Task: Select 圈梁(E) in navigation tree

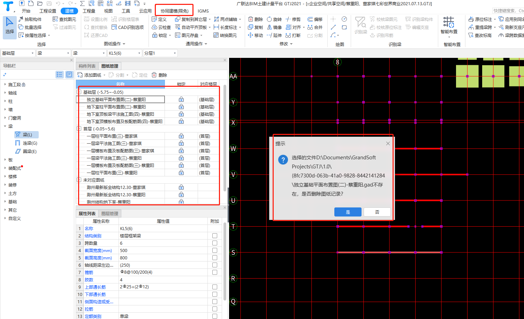Action: [x=26, y=151]
